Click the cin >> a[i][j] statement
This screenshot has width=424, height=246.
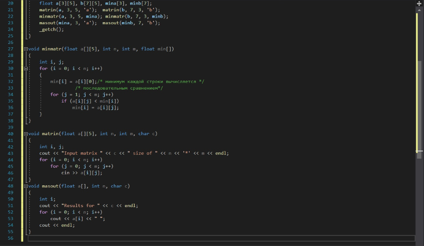pos(82,173)
